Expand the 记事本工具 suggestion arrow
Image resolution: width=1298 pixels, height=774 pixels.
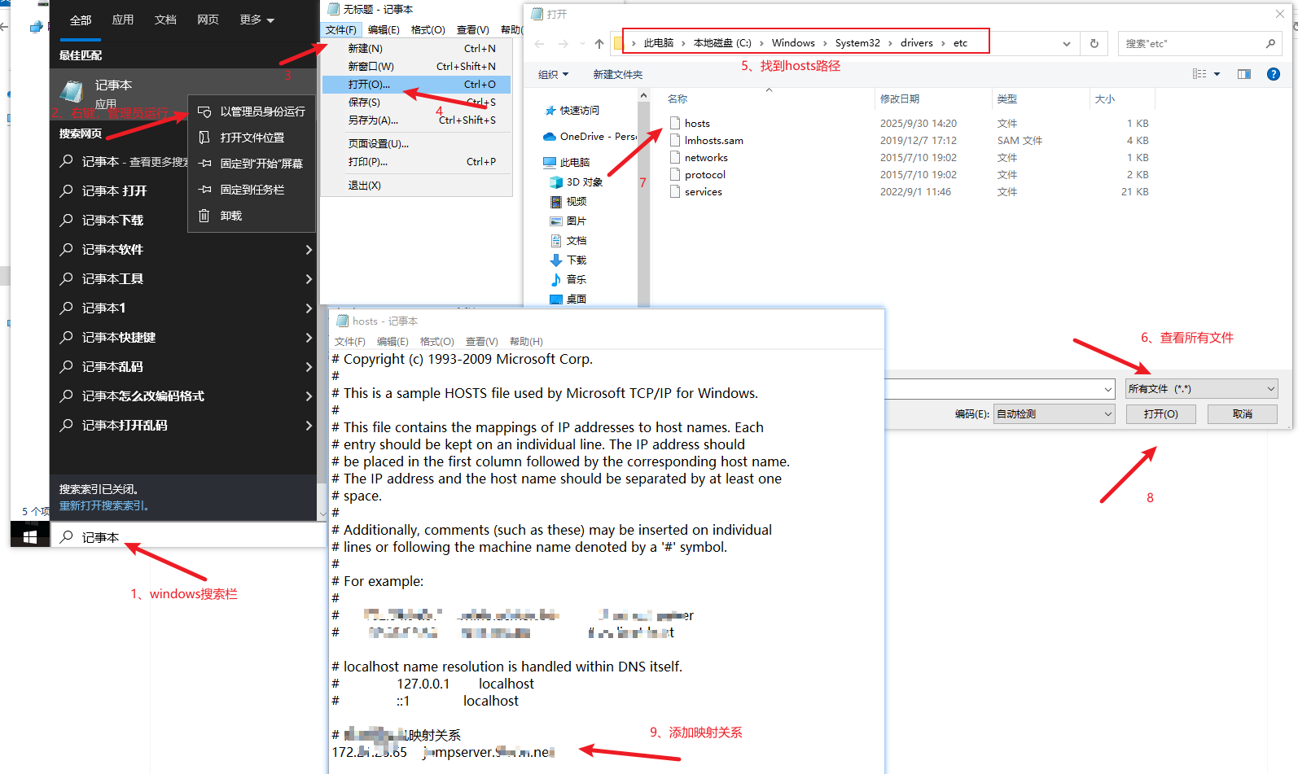(x=309, y=279)
